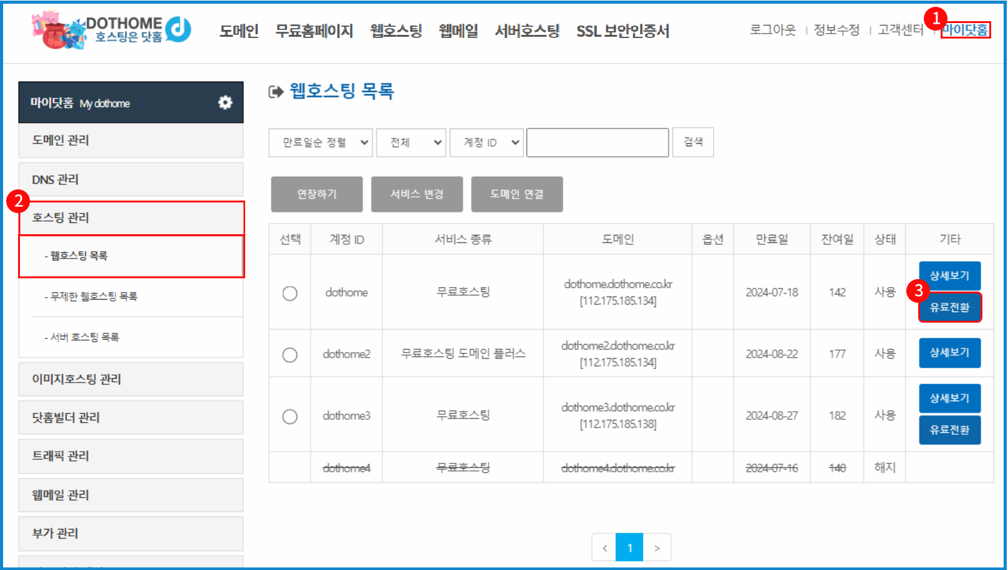Open the 계정 ID search type dropdown
This screenshot has height=570, width=1008.
click(485, 143)
